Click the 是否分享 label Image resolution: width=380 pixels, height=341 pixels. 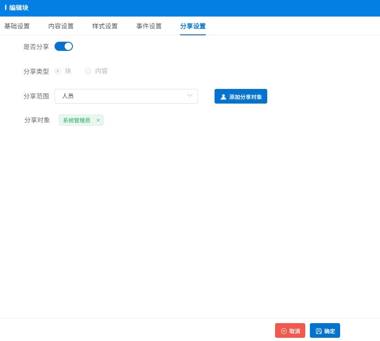coord(36,47)
